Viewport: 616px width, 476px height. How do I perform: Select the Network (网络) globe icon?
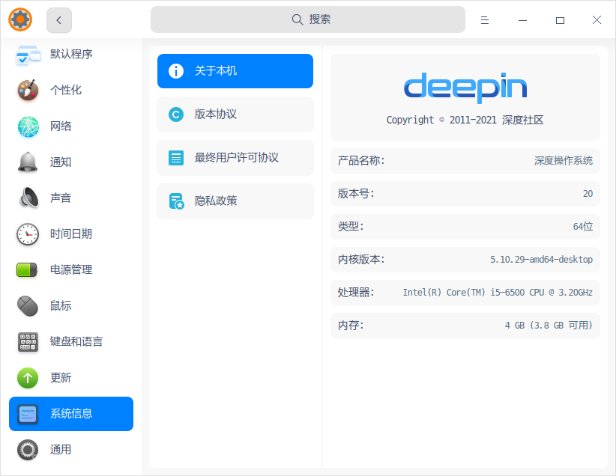tap(28, 126)
